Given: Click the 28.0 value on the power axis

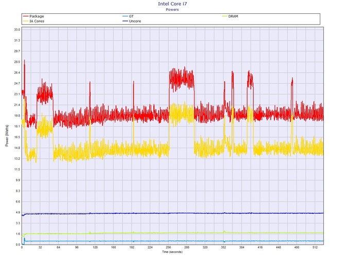Looking at the screenshot, I should point(17,62).
